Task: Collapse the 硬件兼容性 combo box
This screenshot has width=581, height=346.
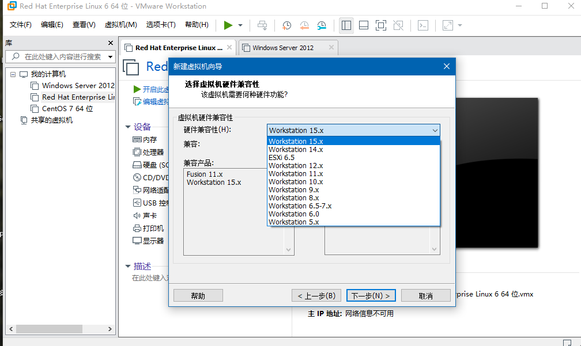Action: 435,130
